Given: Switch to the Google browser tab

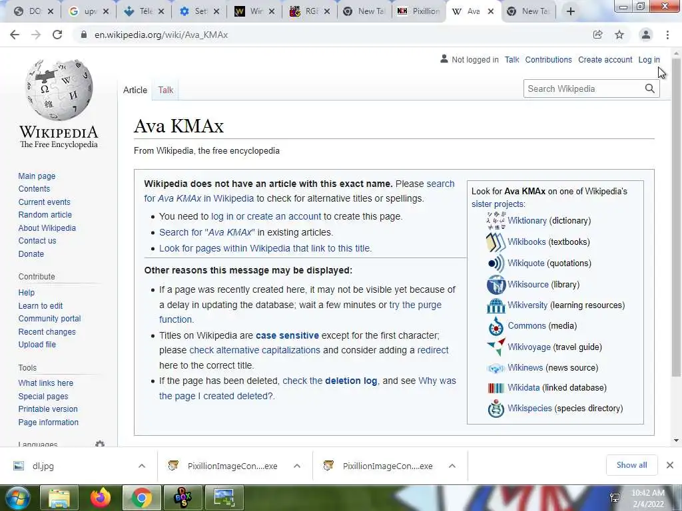Looking at the screenshot, I should point(84,12).
